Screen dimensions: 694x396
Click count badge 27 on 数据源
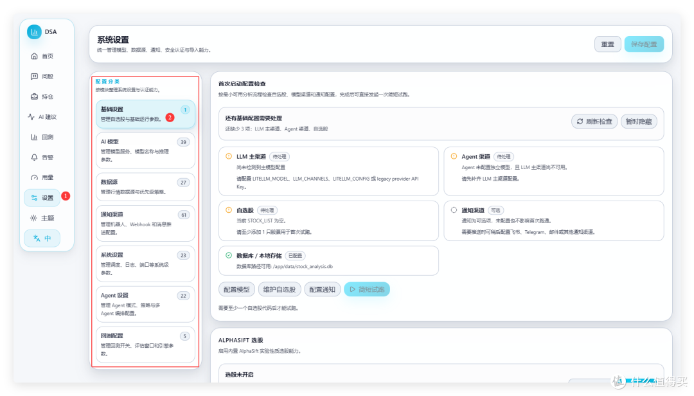click(183, 183)
